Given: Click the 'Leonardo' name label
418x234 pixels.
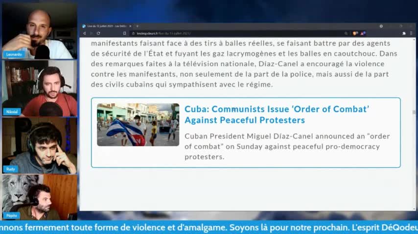Looking at the screenshot, I should pyautogui.click(x=14, y=55).
